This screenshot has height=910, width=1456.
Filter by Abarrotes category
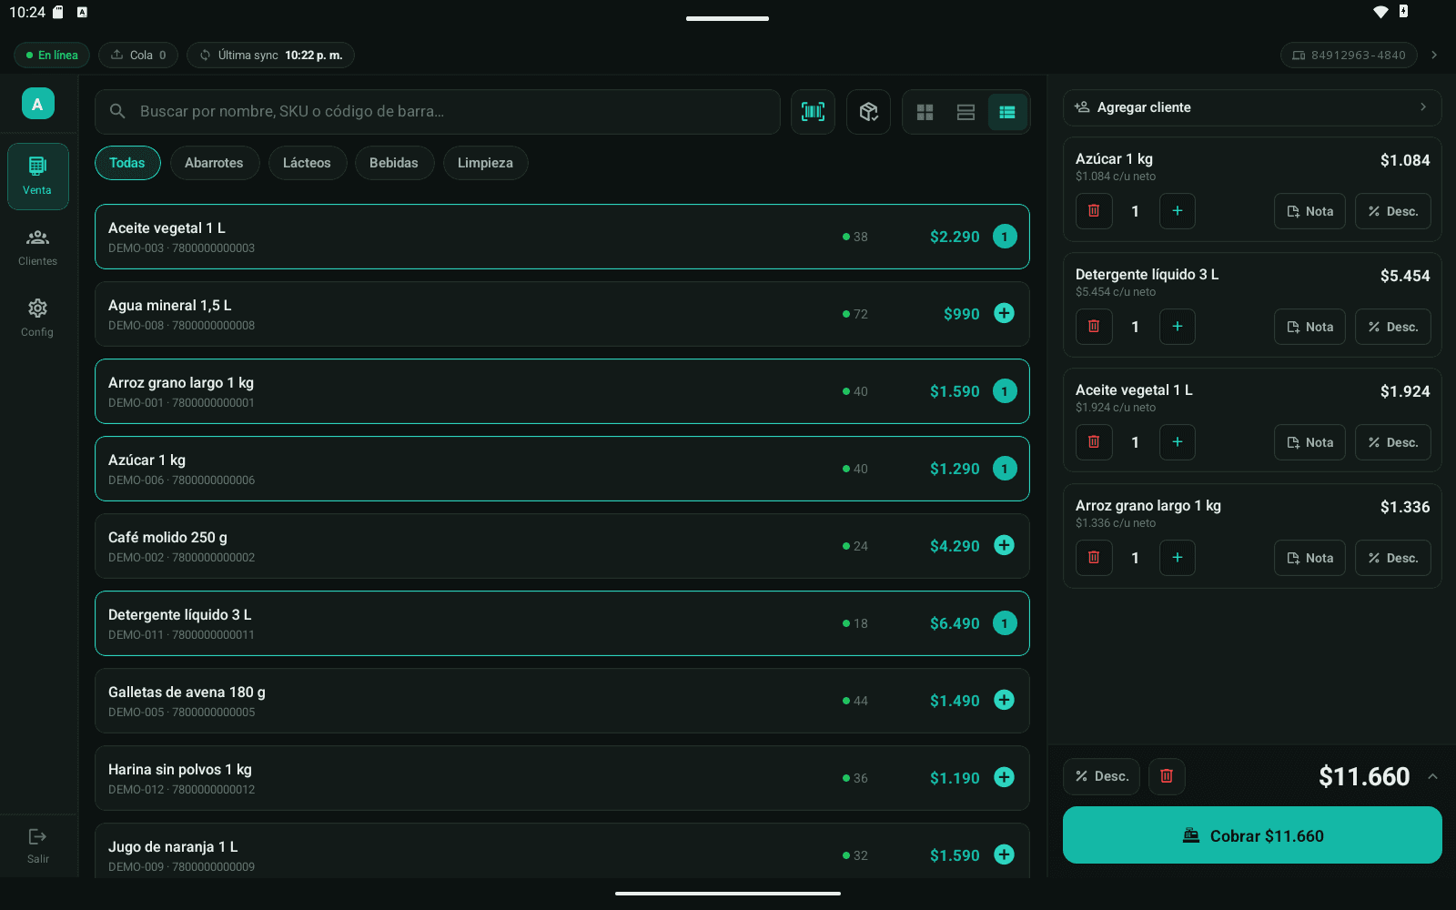(214, 163)
